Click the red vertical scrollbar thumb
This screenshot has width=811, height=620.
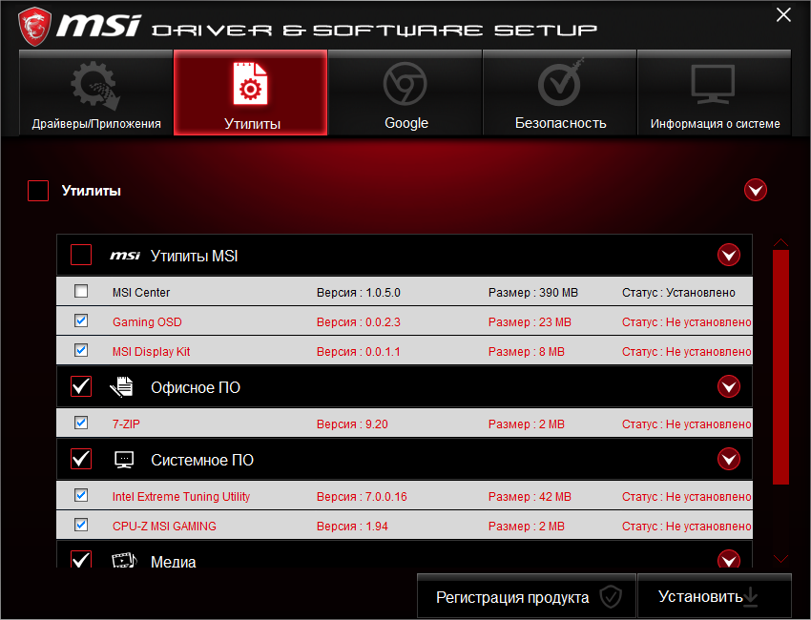click(780, 367)
